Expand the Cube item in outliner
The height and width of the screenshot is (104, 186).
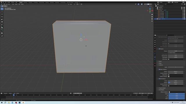pyautogui.click(x=156, y=19)
